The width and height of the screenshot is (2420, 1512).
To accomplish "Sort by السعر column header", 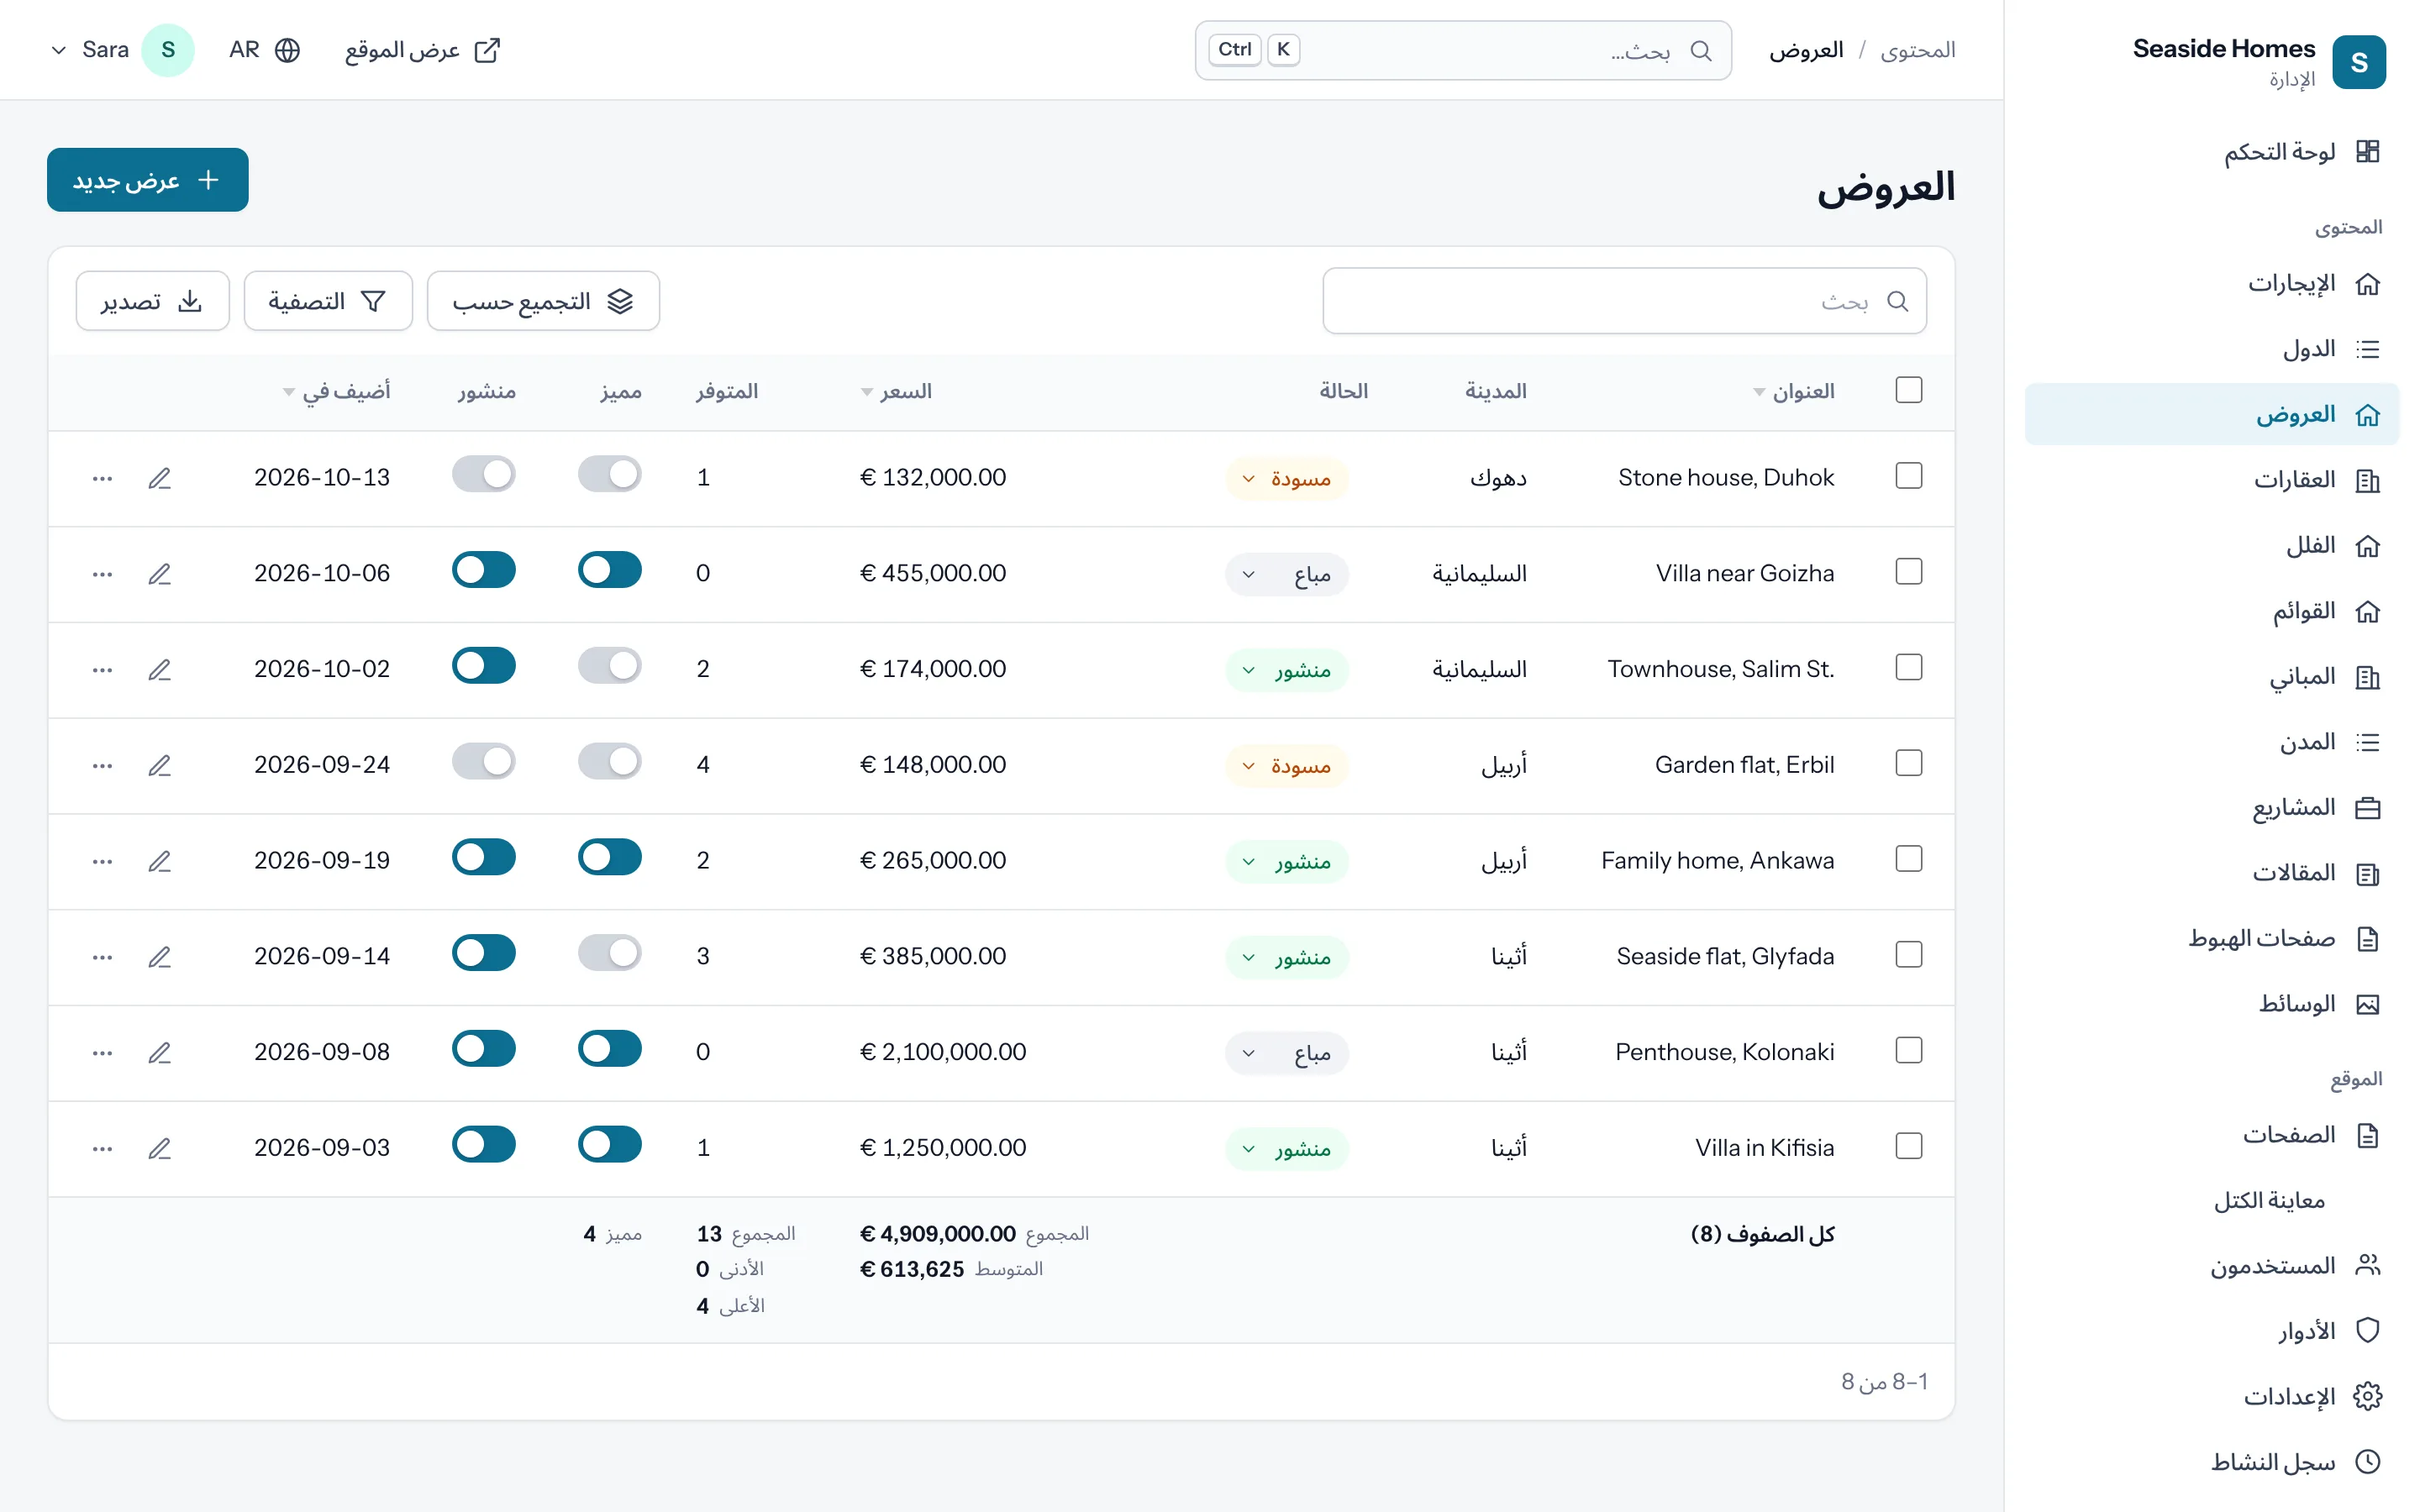I will [x=897, y=391].
